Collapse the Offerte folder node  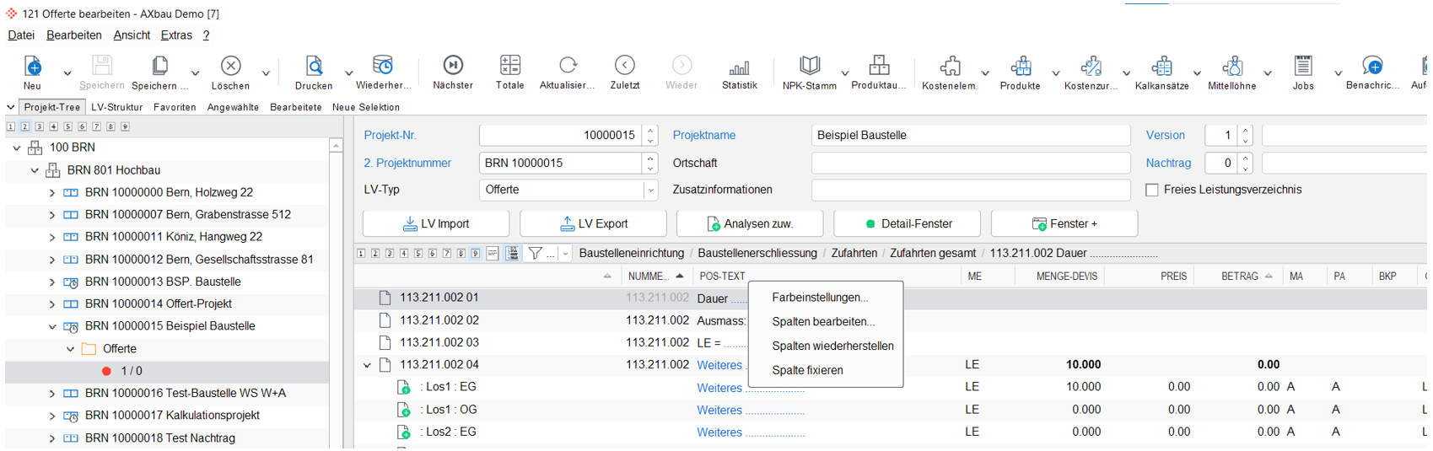(x=71, y=349)
